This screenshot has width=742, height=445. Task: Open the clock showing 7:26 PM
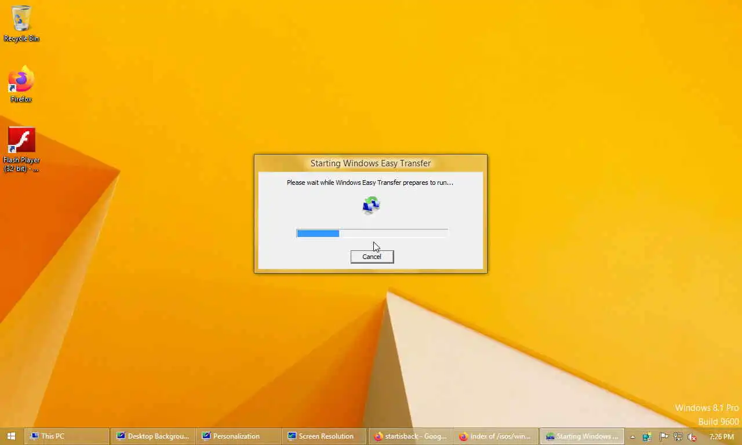pyautogui.click(x=722, y=437)
